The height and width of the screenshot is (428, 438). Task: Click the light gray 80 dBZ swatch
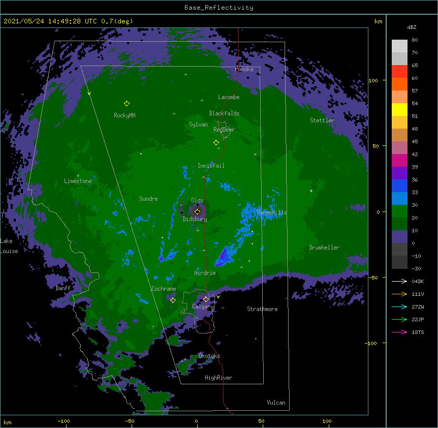(x=399, y=46)
